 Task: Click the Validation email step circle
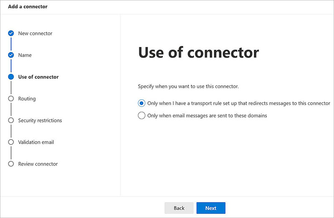click(11, 142)
